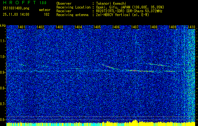Click the 1407 time marker
198x126 pixels.
point(135,27)
